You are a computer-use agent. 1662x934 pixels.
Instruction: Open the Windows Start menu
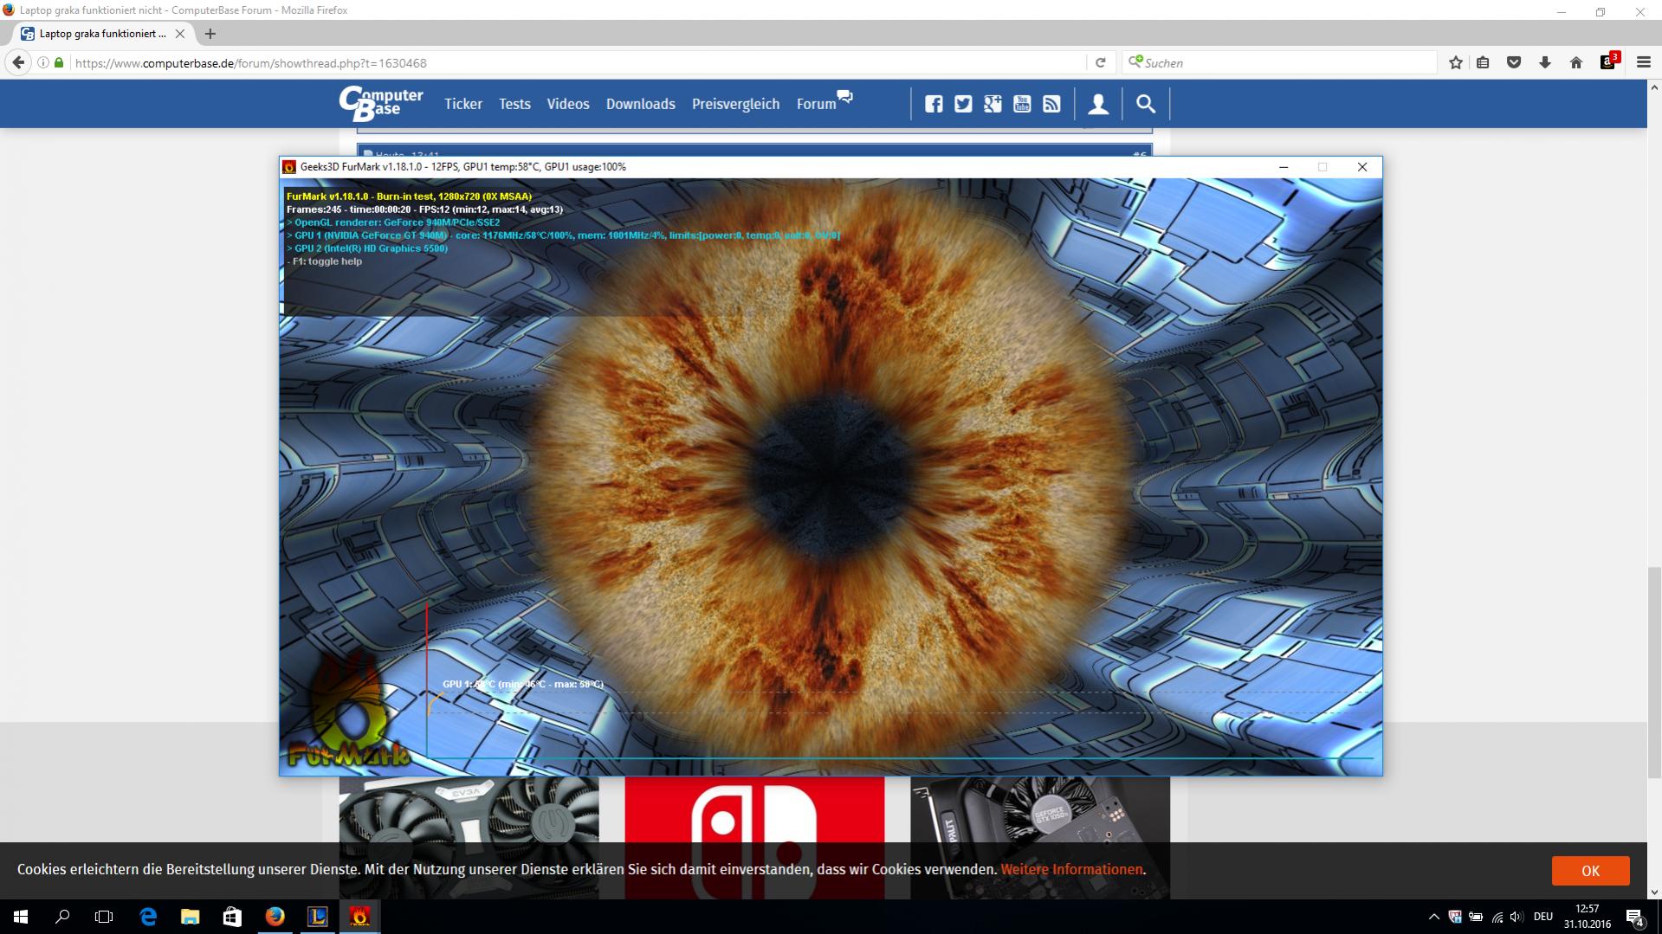[21, 917]
